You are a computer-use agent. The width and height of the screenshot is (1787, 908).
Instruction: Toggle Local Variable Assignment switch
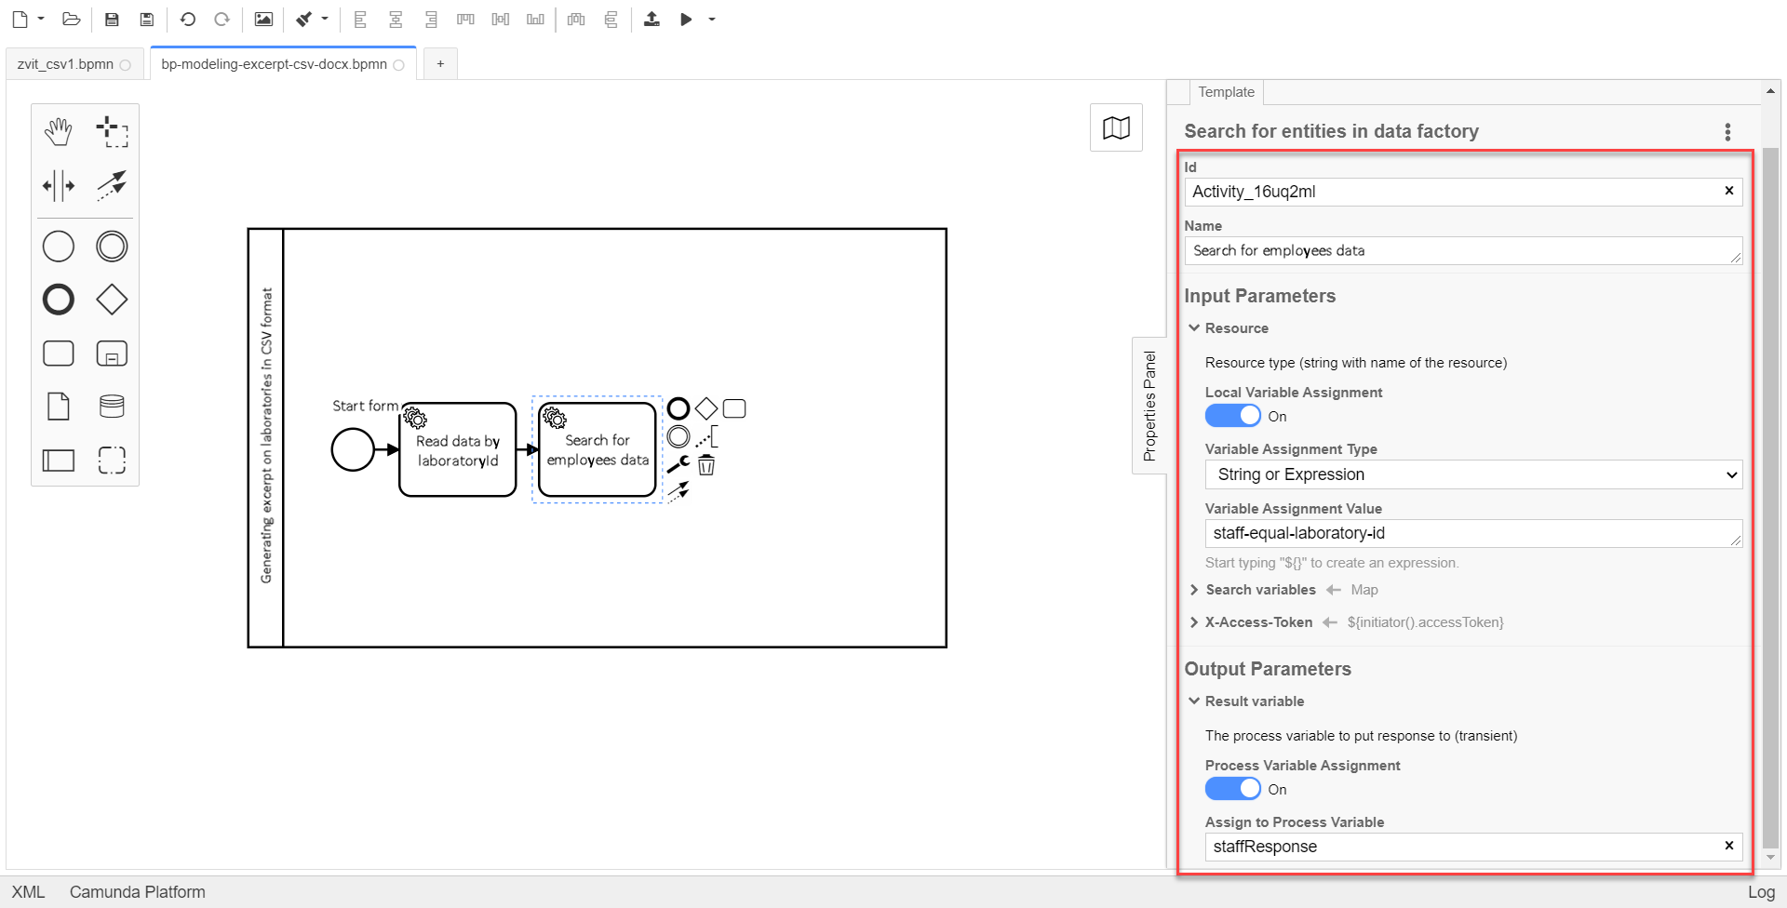(1232, 416)
